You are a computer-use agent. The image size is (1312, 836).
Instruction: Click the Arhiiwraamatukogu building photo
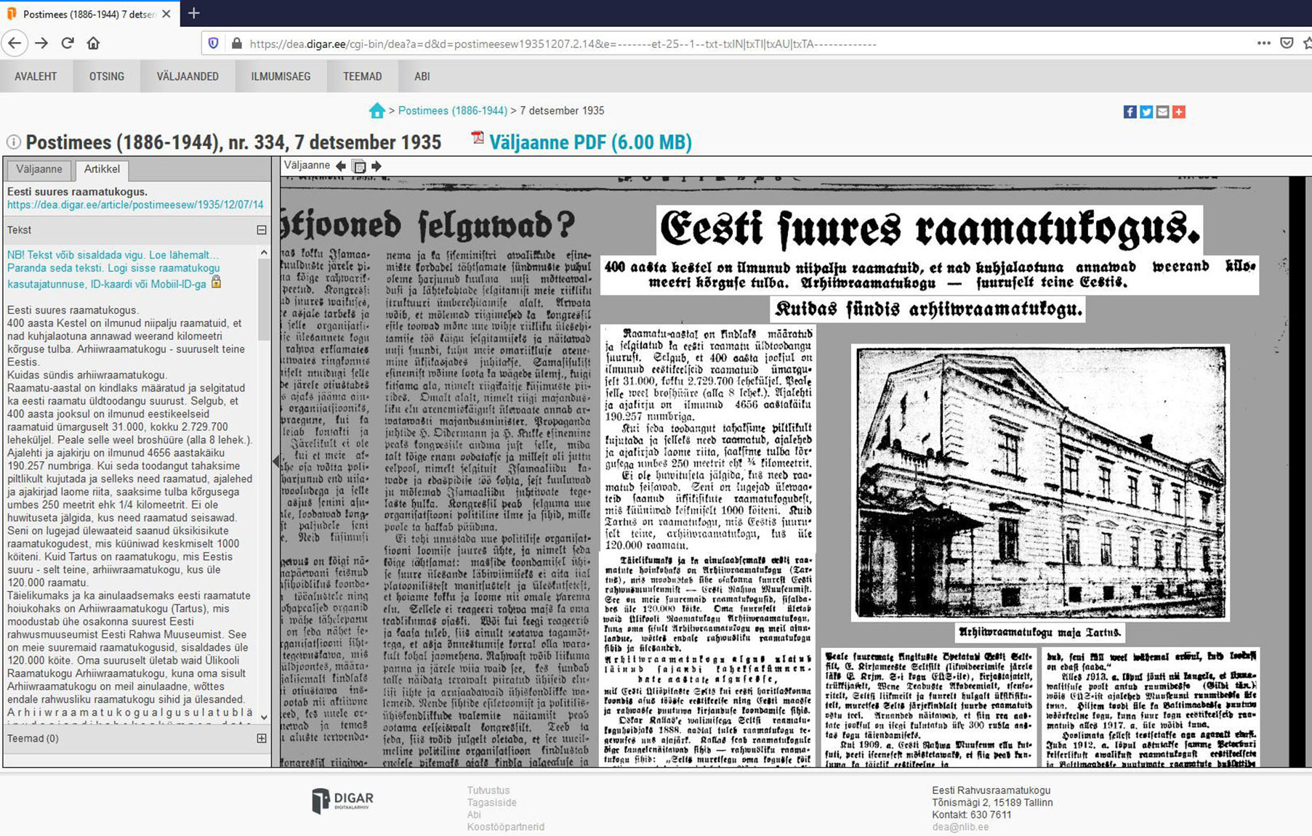coord(1040,482)
